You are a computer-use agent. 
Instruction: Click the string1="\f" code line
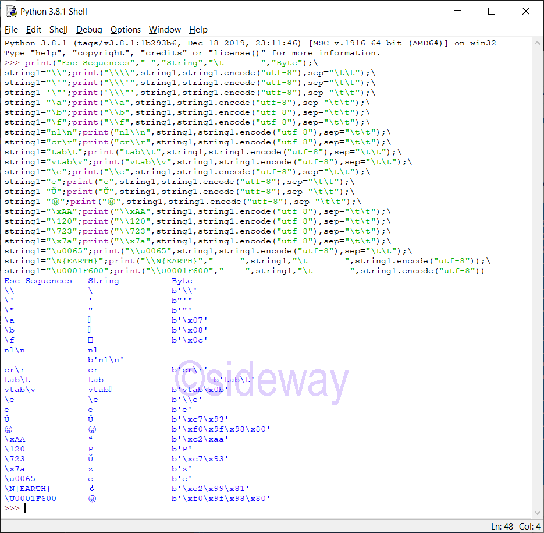[187, 122]
